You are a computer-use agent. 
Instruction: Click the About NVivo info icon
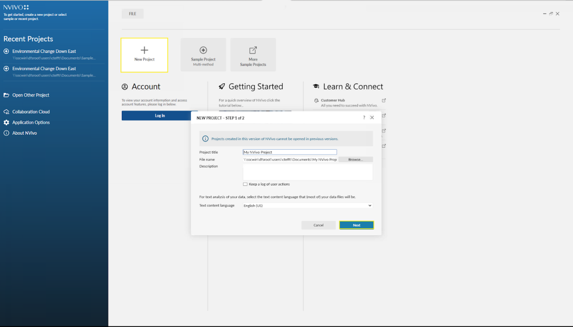(6, 133)
